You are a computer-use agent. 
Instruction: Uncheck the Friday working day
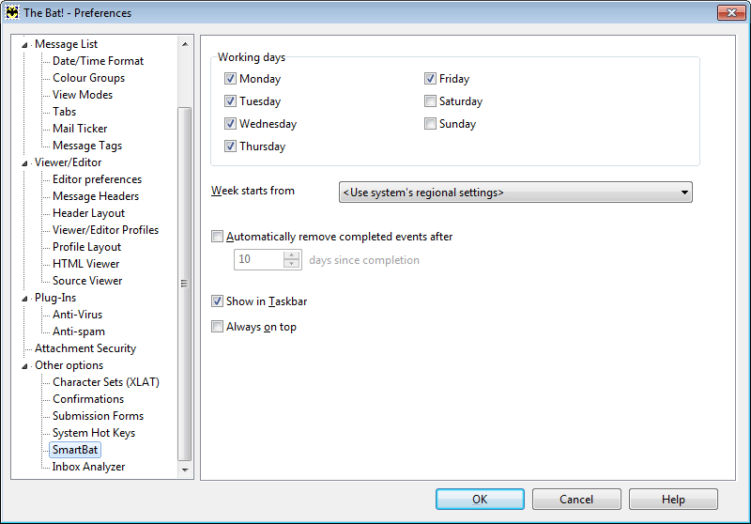430,79
